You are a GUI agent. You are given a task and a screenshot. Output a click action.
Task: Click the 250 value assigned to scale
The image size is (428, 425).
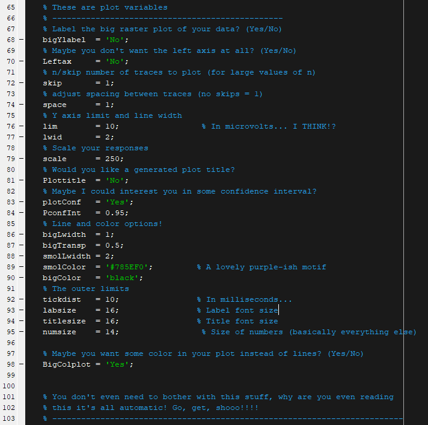click(112, 159)
